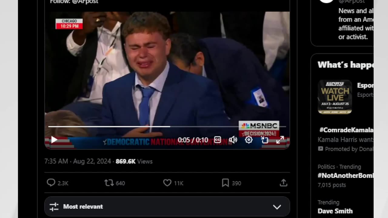Bookmark this post

pyautogui.click(x=225, y=183)
